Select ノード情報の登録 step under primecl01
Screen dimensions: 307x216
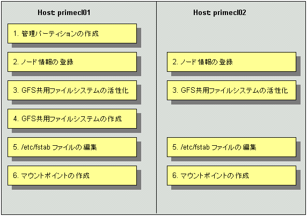72,62
